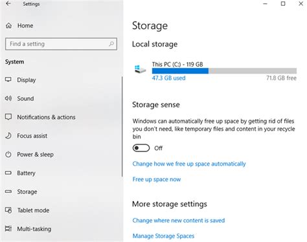This screenshot has width=307, height=242.
Task: Click the Focus assist moon icon
Action: tap(8, 136)
